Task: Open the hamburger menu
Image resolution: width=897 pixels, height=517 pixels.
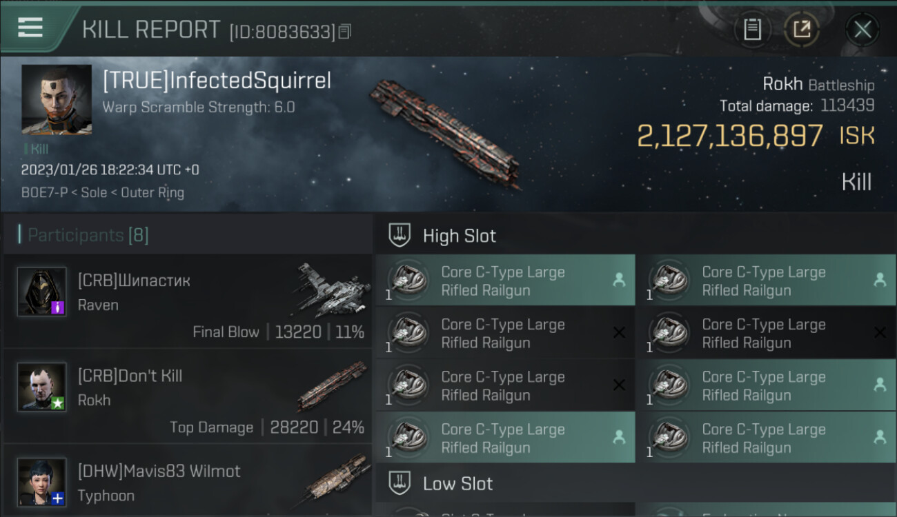Action: [x=30, y=28]
